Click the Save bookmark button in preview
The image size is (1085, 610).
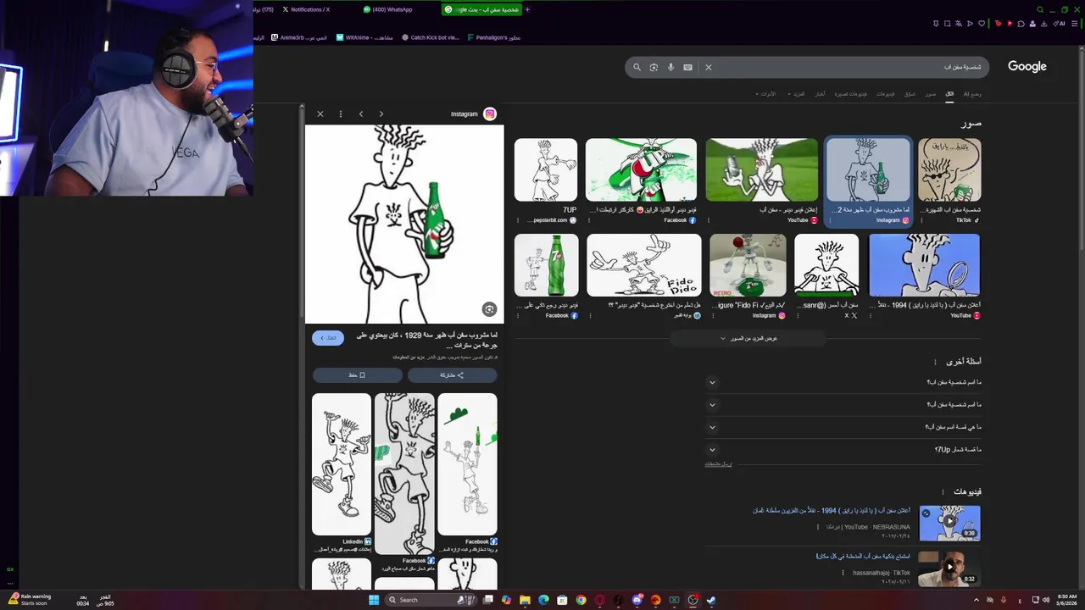pyautogui.click(x=357, y=375)
